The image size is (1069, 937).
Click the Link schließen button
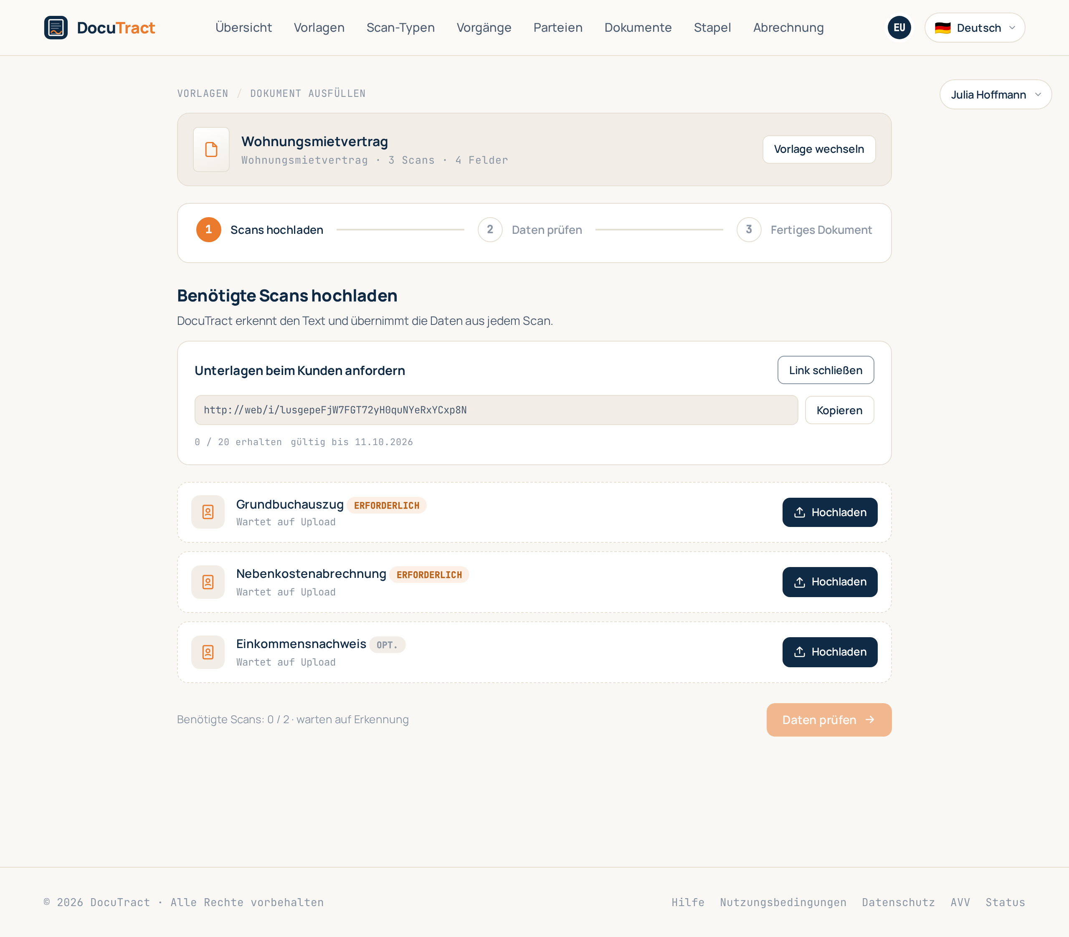pyautogui.click(x=825, y=370)
